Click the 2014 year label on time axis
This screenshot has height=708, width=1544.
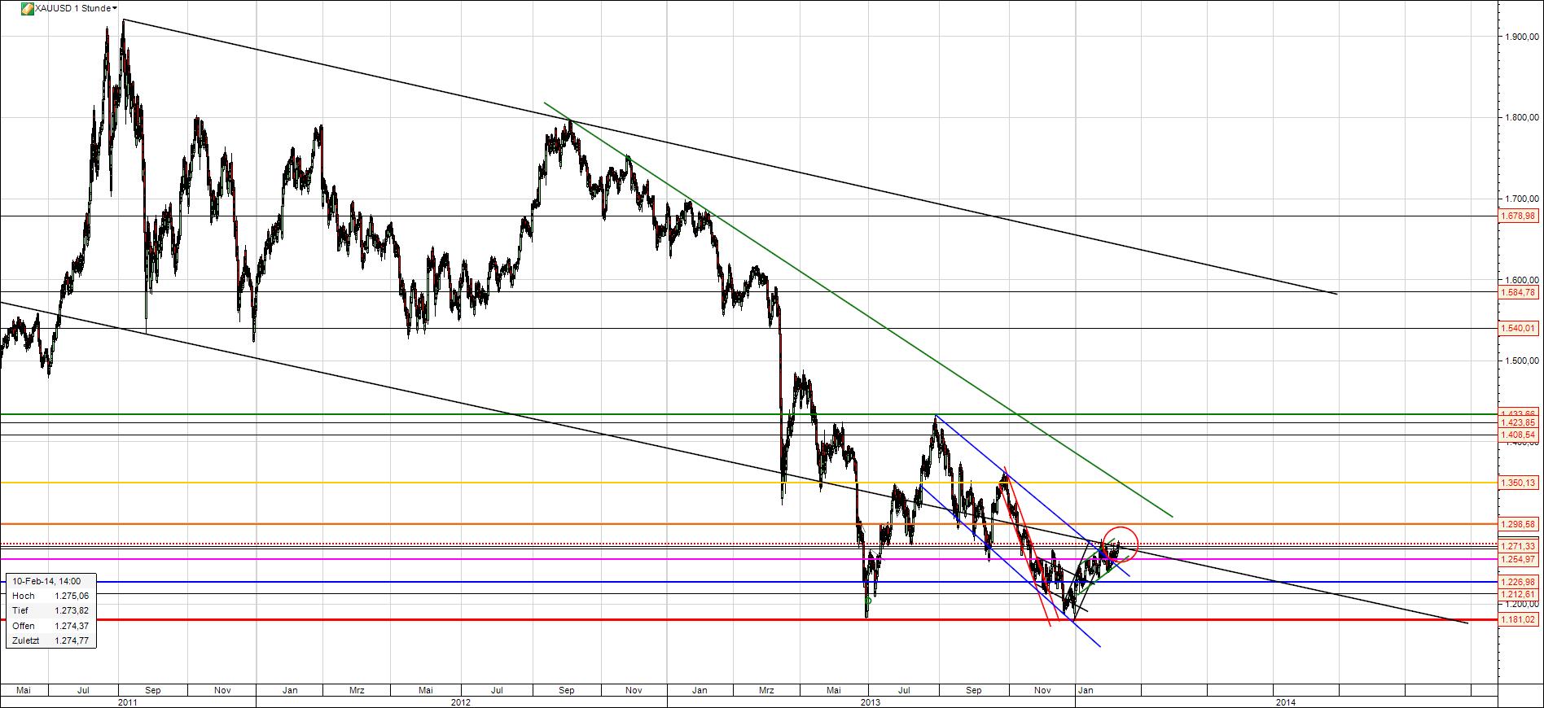(x=1286, y=701)
